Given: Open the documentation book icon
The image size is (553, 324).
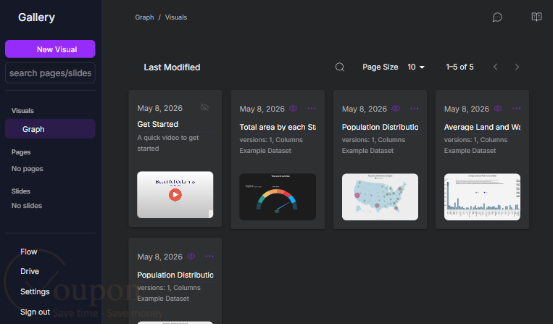Looking at the screenshot, I should click(536, 17).
